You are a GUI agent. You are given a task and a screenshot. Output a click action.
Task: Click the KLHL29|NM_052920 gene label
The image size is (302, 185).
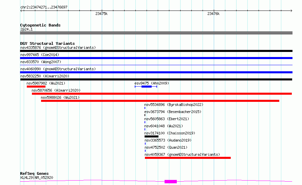37,178
